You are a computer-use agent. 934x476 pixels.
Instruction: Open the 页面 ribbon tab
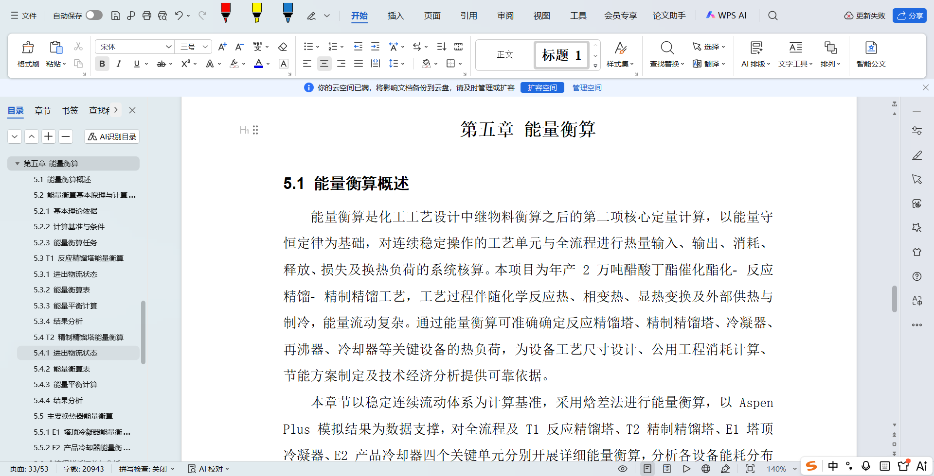[x=432, y=16]
